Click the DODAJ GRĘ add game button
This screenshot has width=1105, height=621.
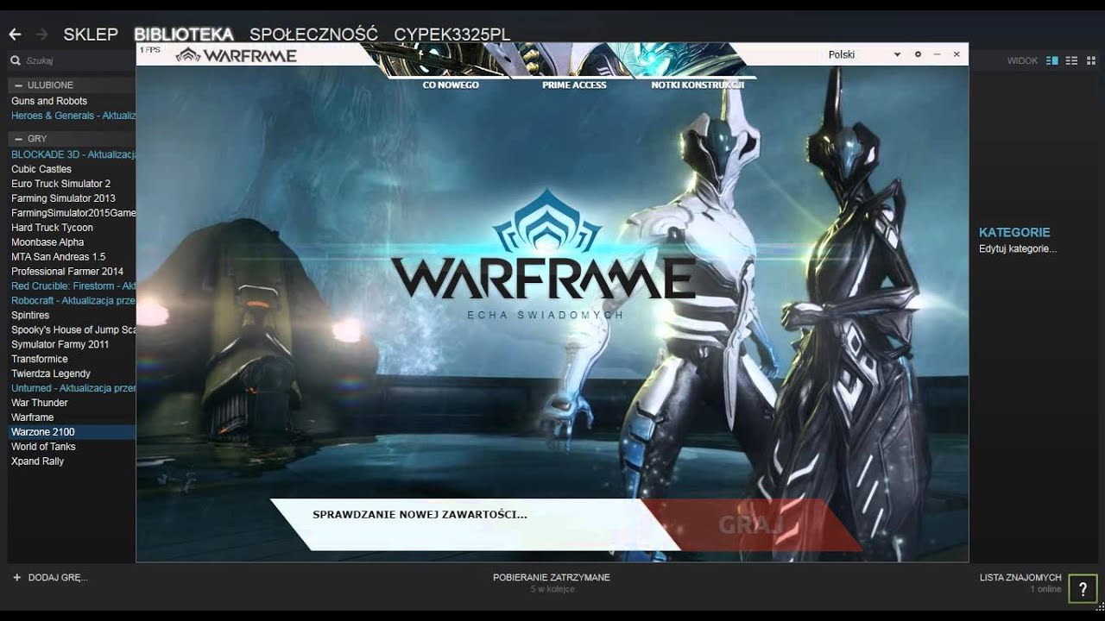coord(50,578)
